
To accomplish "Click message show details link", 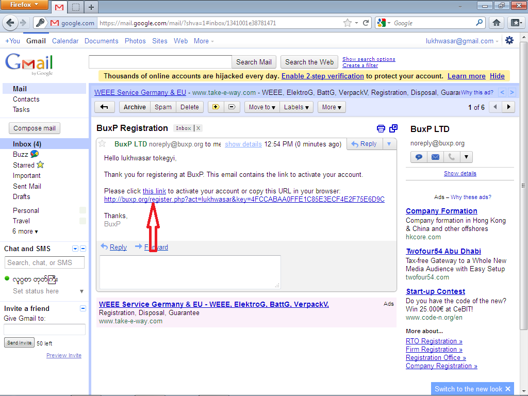I will pos(243,144).
